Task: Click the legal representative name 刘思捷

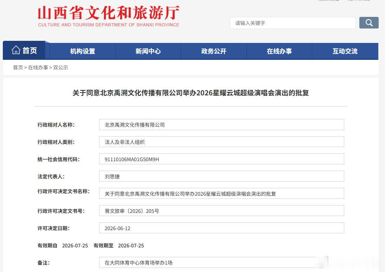Action: (112, 176)
